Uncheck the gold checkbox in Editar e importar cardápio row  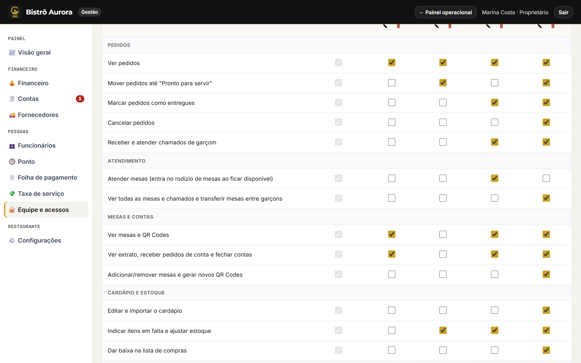click(546, 310)
